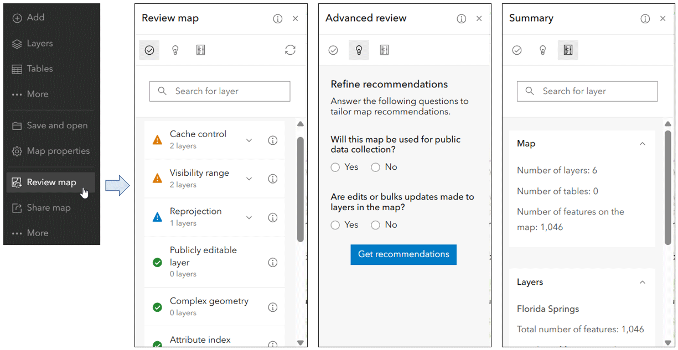Image resolution: width=678 pixels, height=350 pixels.
Task: Click search field in Review map panel
Action: click(220, 91)
